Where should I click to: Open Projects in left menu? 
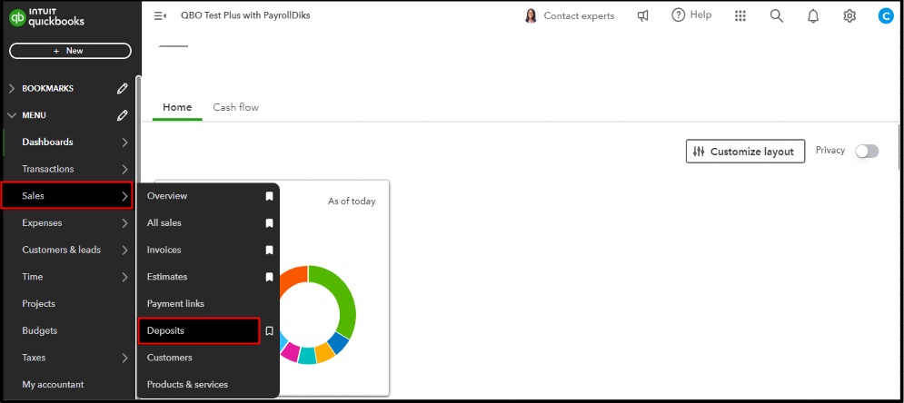click(x=39, y=304)
